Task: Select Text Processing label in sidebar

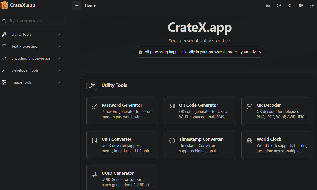Action: (x=24, y=46)
